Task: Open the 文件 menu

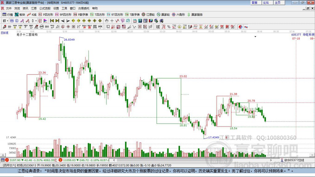Action: click(x=9, y=8)
